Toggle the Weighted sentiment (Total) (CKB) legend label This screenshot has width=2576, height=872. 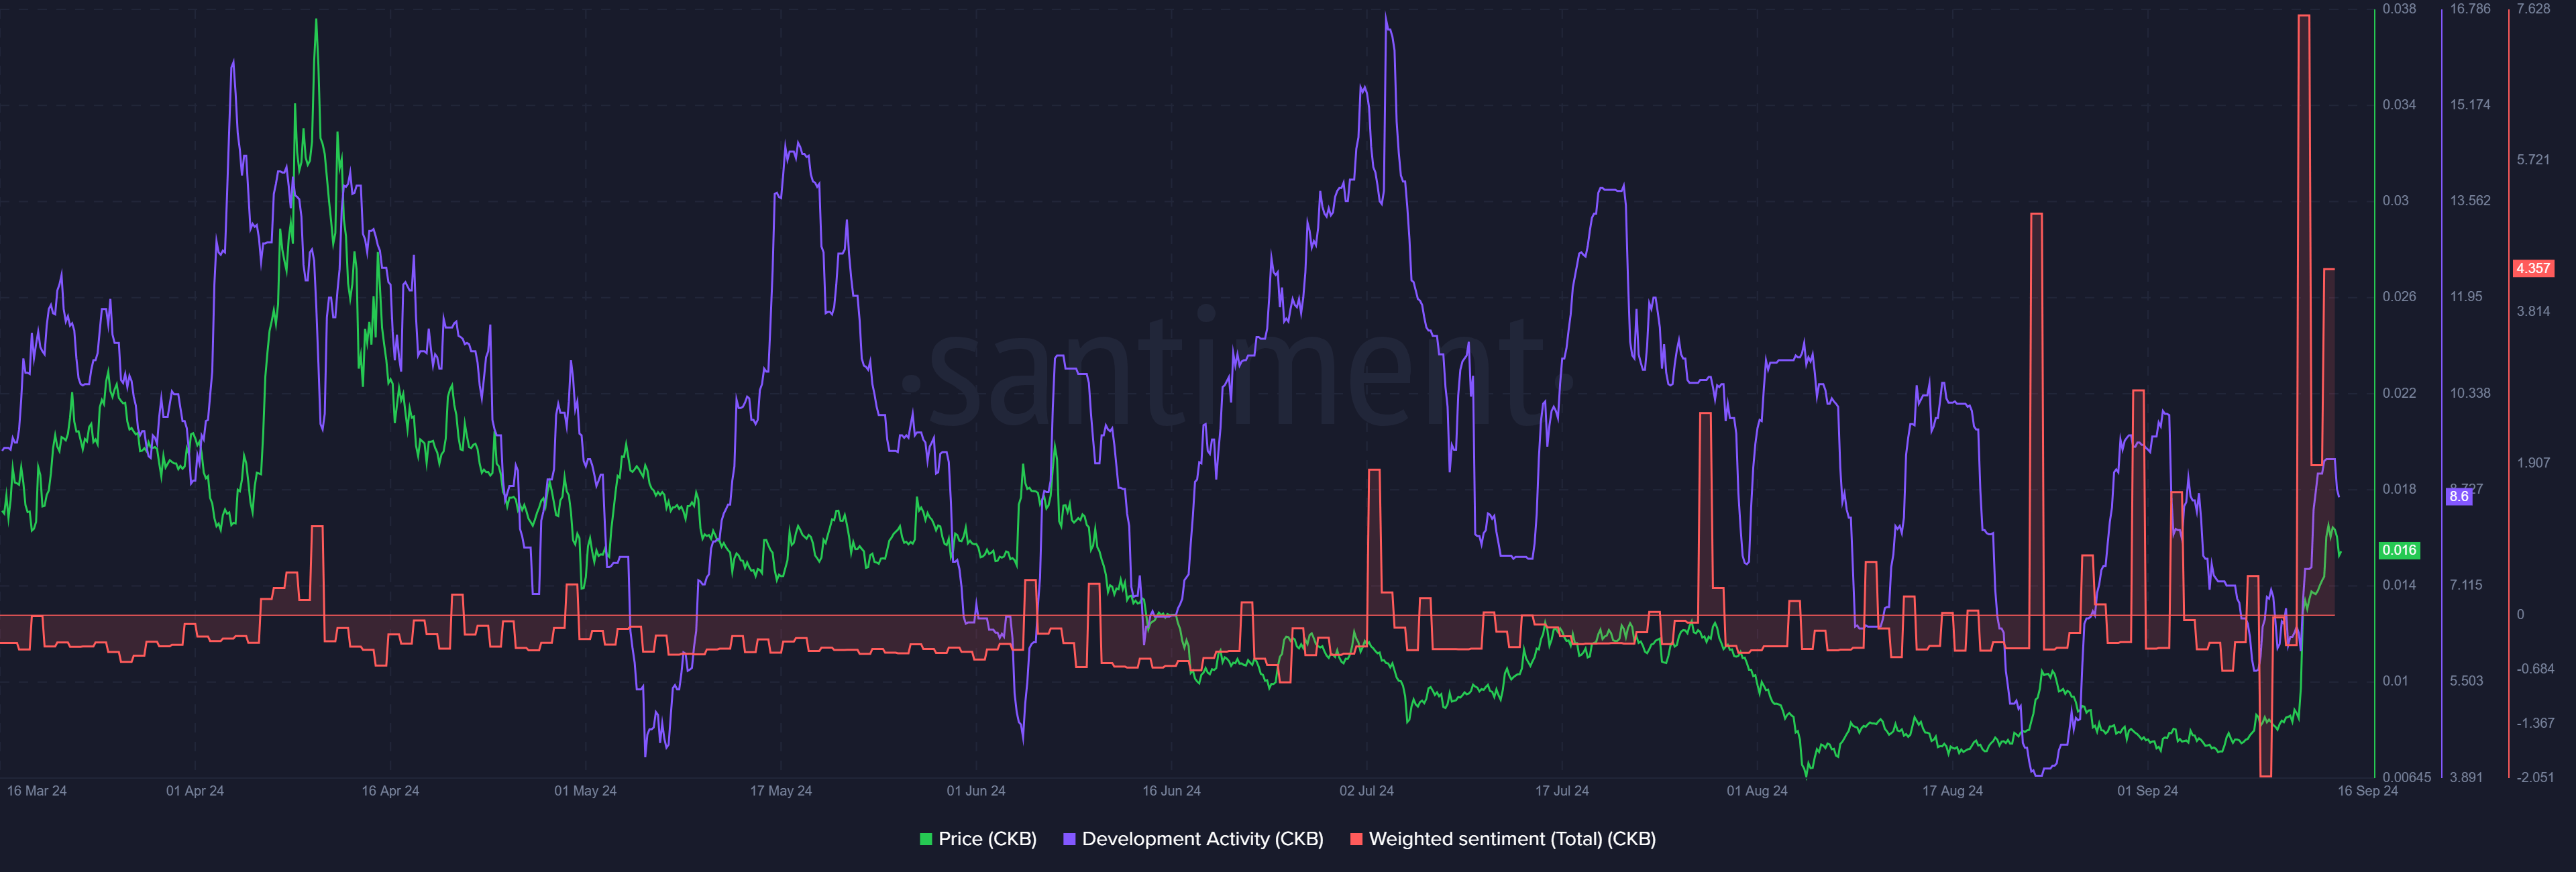click(1512, 839)
